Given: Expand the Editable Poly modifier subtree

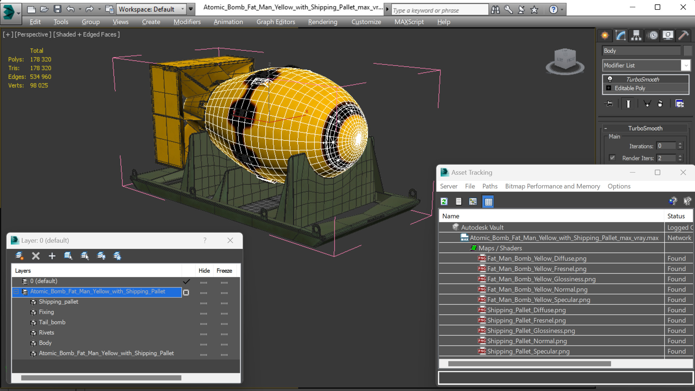Looking at the screenshot, I should [609, 88].
